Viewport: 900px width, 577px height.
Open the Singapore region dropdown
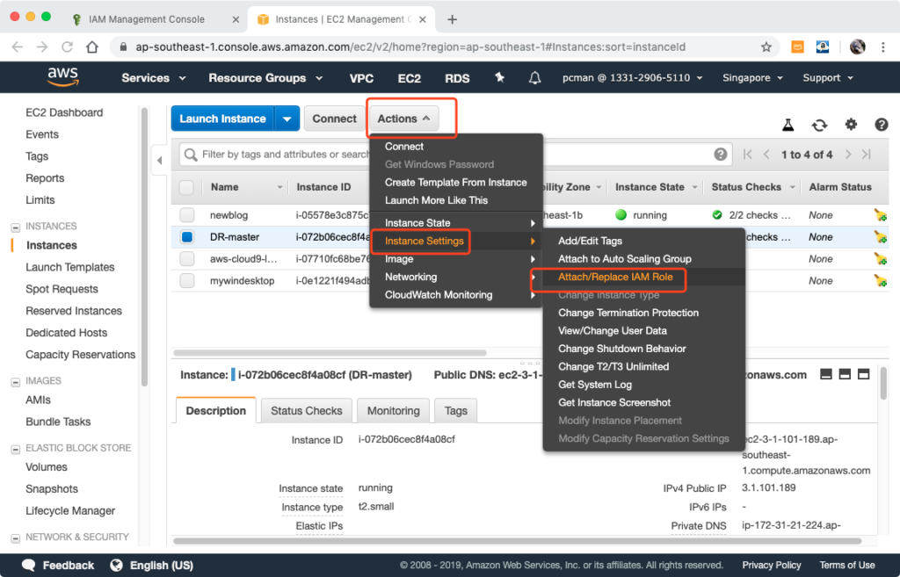pyautogui.click(x=752, y=78)
